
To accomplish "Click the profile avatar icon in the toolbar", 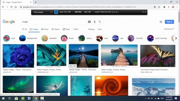I will 173,7.
